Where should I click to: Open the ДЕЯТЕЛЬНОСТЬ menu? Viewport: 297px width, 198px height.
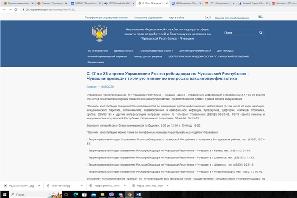[124, 51]
